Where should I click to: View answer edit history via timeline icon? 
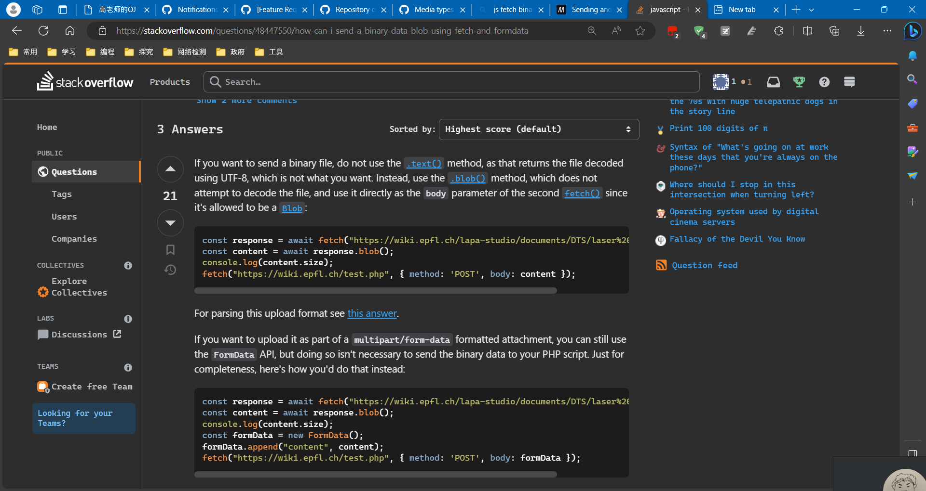[x=170, y=270]
